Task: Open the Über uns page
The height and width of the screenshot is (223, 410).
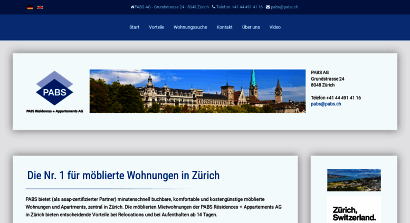Action: [x=251, y=27]
